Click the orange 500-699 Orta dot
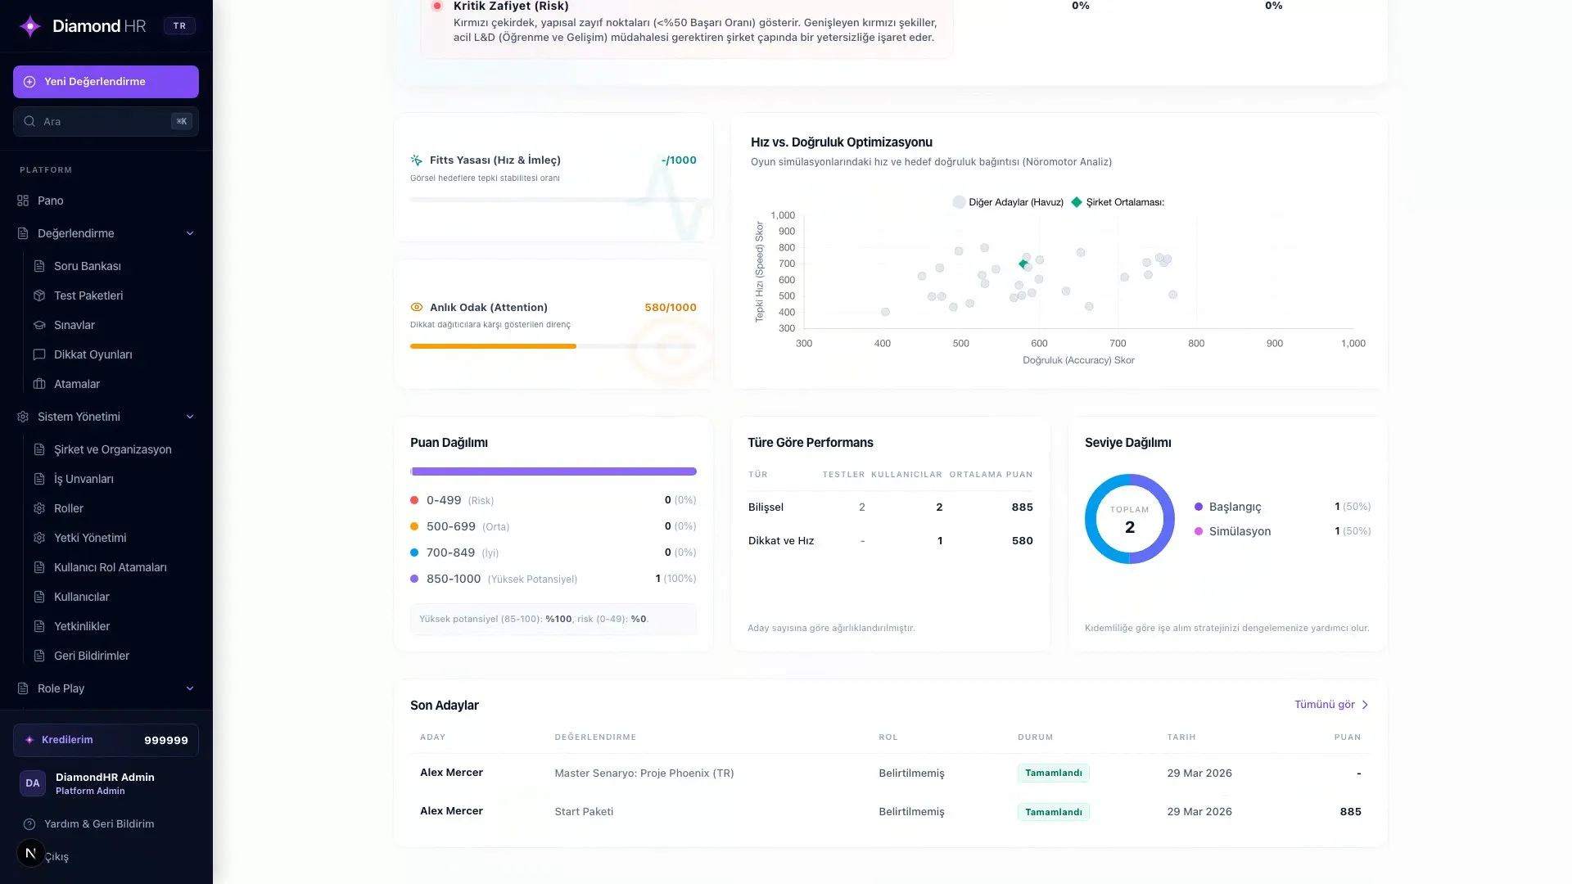The image size is (1572, 884). pos(414,526)
